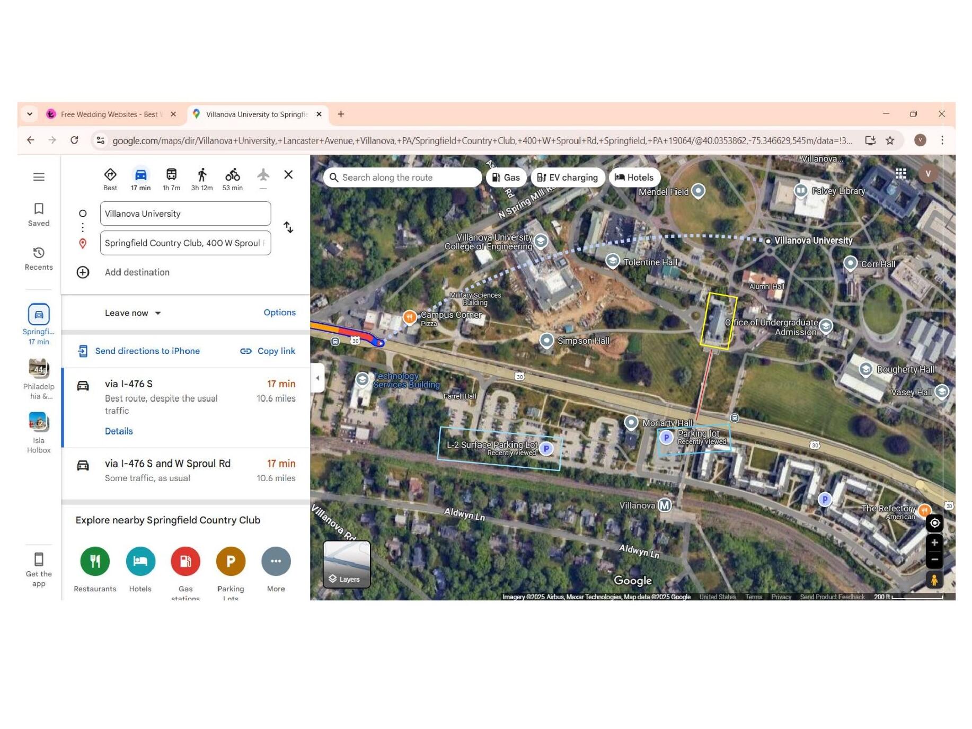972x729 pixels.
Task: Open Google apps grid
Action: coord(901,173)
